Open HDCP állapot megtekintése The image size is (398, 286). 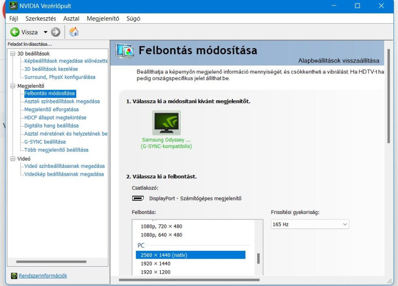(x=55, y=118)
